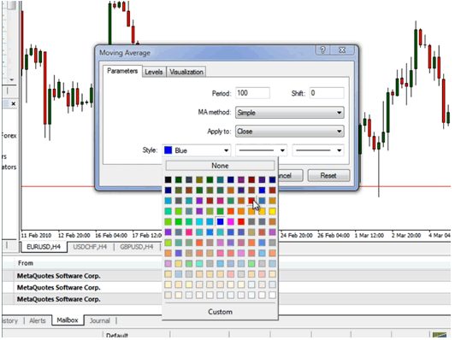The image size is (455, 340).
Task: Click the Period input field
Action: pyautogui.click(x=252, y=93)
